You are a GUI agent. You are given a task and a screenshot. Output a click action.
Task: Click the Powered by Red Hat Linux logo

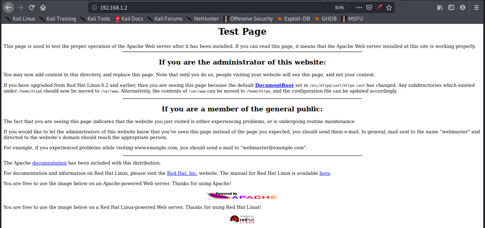(x=242, y=220)
